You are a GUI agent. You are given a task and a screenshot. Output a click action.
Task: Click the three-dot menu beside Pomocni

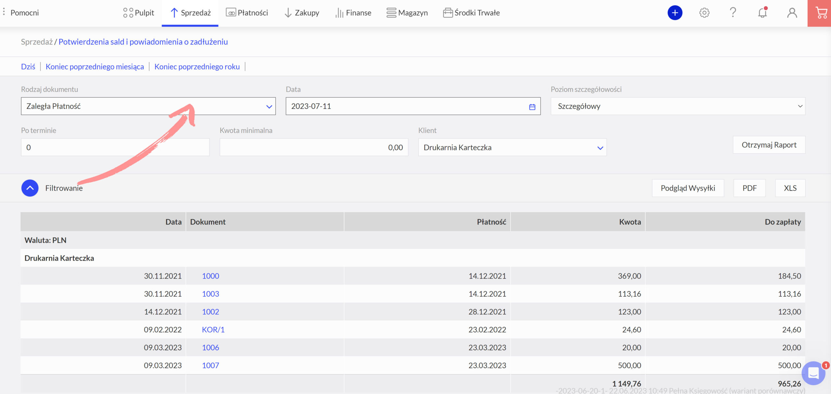4,12
